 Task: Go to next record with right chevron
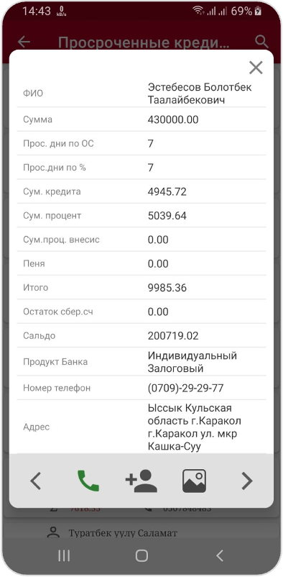(247, 481)
